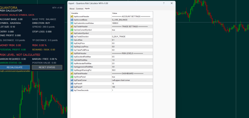This screenshot has width=249, height=118.
Task: Click the InpCustomAccountValue double type icon
Action: pyautogui.click(x=72, y=23)
